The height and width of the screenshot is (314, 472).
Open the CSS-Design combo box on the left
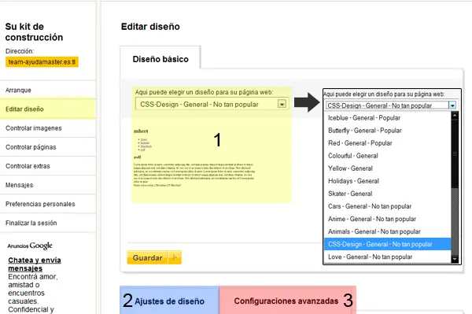pyautogui.click(x=212, y=104)
